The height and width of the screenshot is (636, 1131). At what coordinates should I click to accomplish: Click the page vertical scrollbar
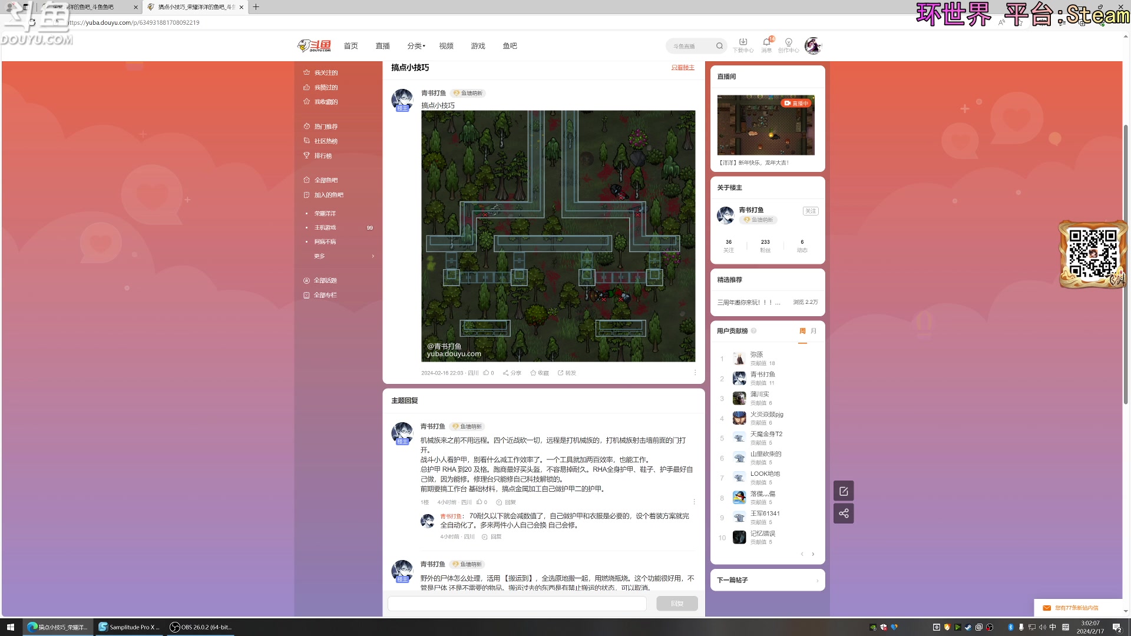pyautogui.click(x=1126, y=264)
